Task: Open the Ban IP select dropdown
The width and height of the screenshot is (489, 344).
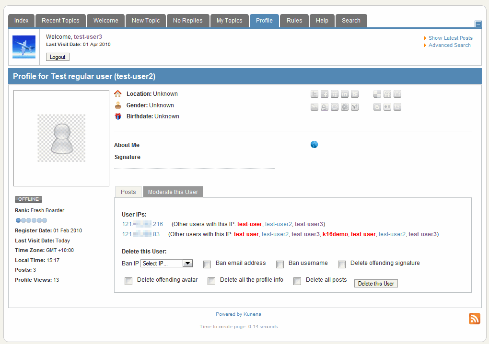Action: (166, 264)
